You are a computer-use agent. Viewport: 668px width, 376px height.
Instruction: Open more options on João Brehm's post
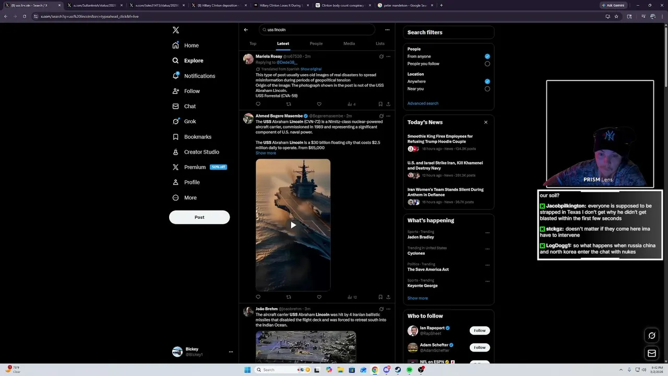click(x=388, y=309)
